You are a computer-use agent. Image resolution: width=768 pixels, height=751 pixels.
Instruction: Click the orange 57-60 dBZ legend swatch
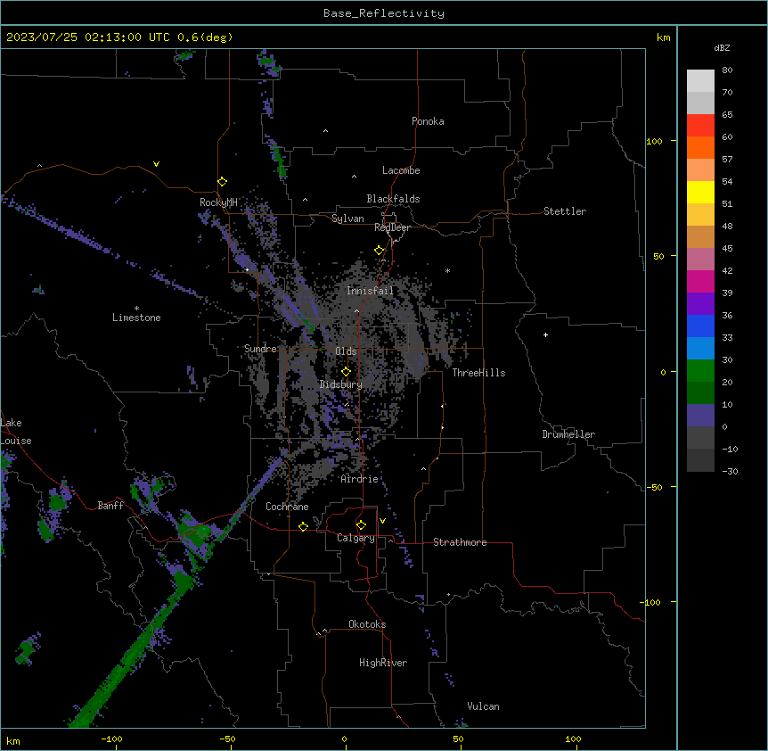tap(700, 148)
